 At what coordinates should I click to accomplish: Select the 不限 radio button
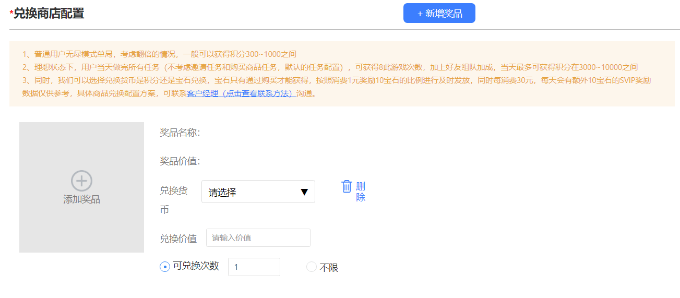(312, 267)
